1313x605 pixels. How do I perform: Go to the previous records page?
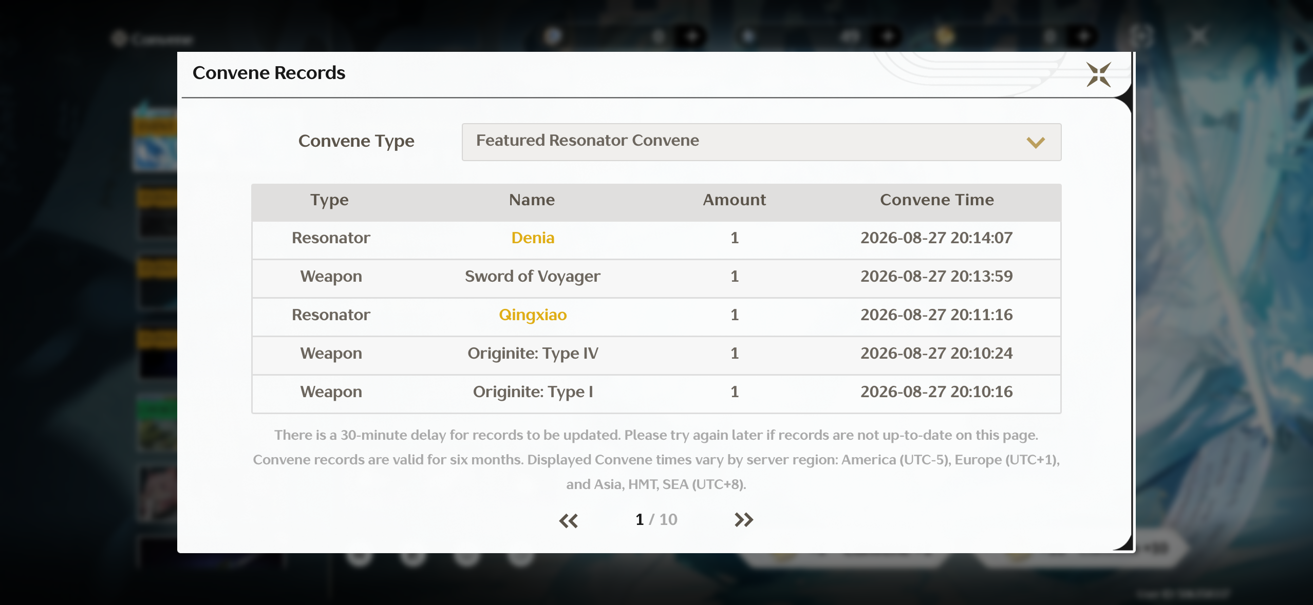[569, 520]
